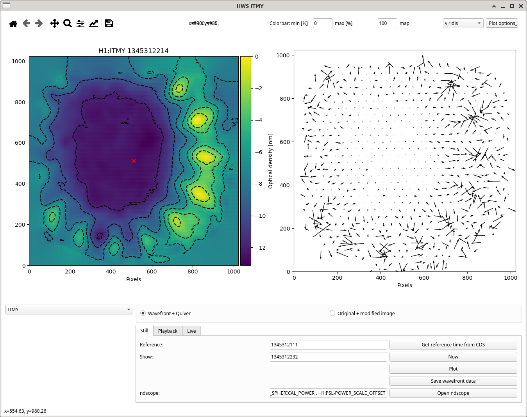
Task: Activate Zoom to rectangle magnifier tool
Action: click(x=68, y=23)
